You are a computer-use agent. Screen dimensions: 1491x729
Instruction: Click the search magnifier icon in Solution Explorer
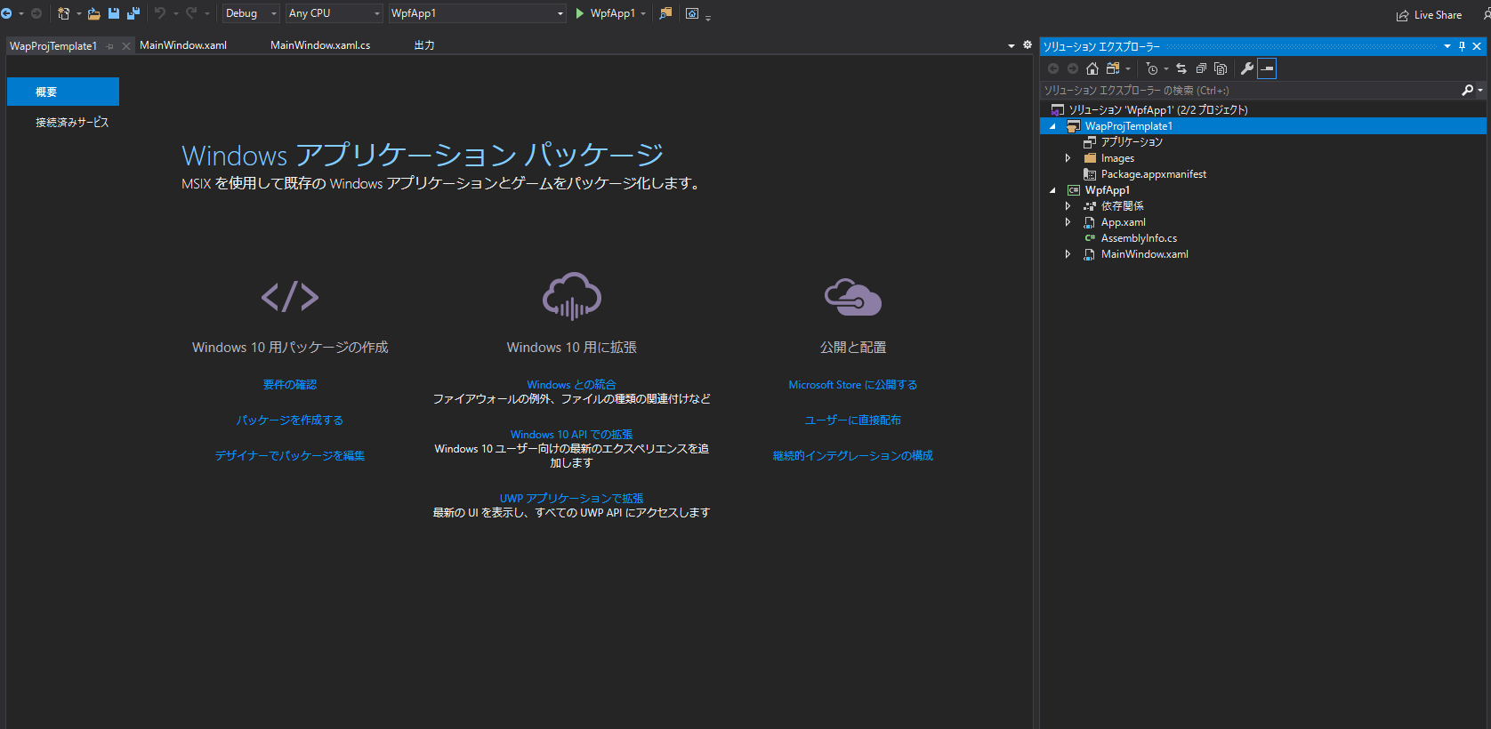[1467, 90]
